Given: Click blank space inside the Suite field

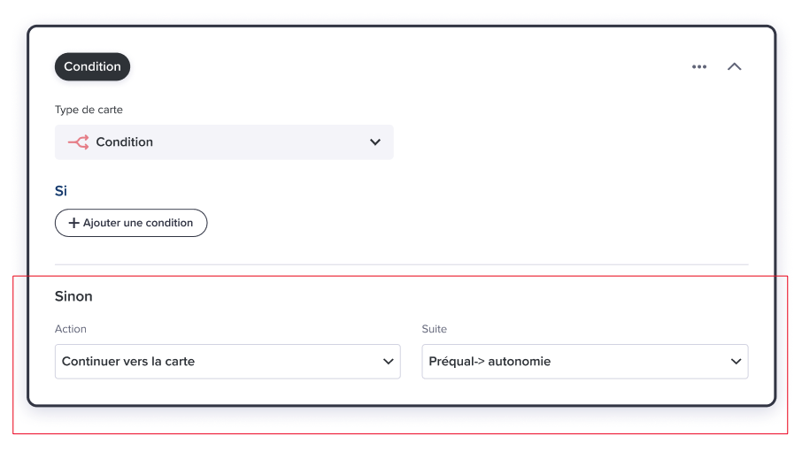Looking at the screenshot, I should click(639, 362).
